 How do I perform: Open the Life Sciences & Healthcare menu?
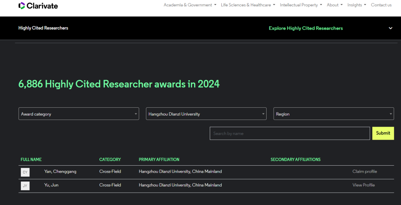pos(248,5)
